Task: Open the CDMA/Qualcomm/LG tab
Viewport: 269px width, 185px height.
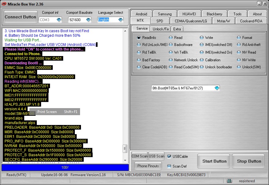Action: coord(191,21)
